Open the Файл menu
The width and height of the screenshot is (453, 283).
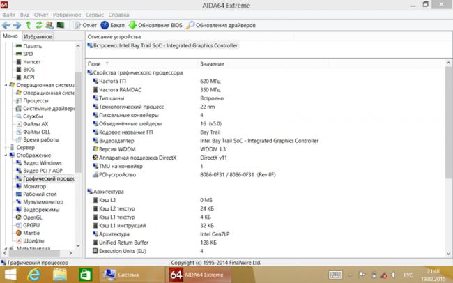point(8,15)
